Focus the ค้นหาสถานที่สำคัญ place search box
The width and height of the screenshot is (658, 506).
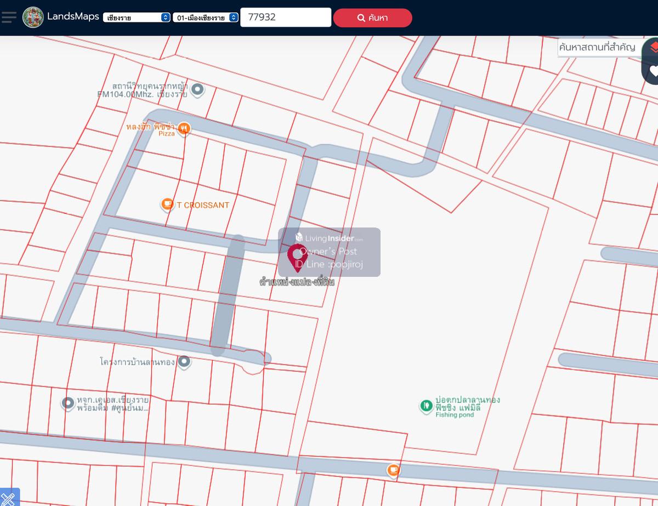(x=598, y=47)
